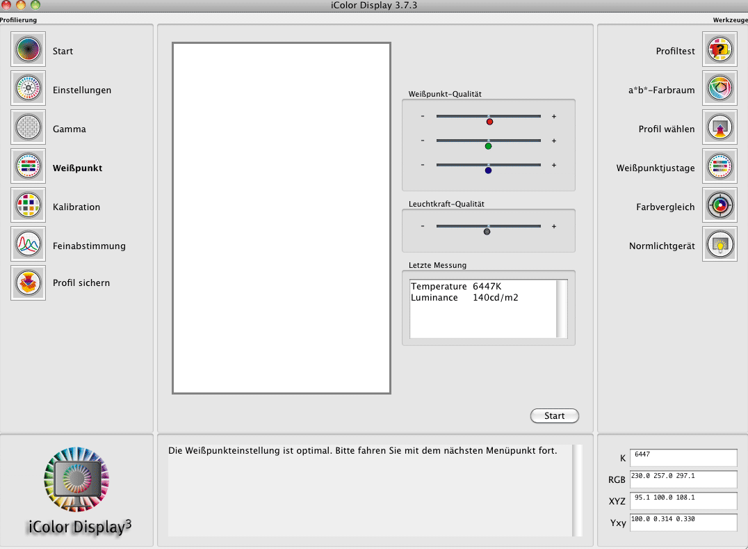Click the Normlichtgerät lamp icon
The image size is (748, 549).
point(719,244)
